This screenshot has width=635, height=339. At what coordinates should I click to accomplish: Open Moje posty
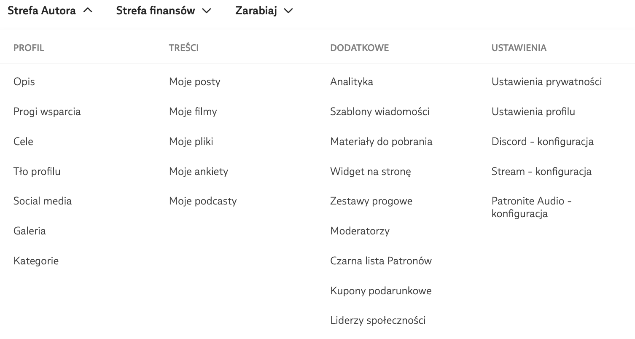click(x=194, y=81)
